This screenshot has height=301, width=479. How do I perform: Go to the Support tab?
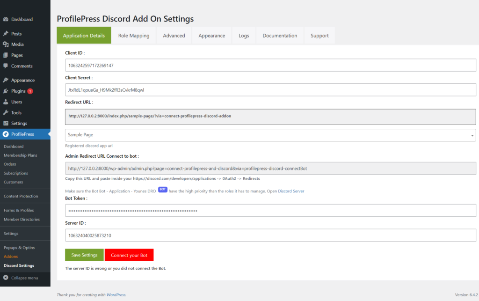[319, 36]
